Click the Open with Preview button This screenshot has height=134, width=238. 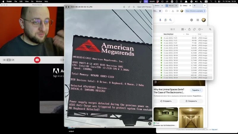(x=144, y=7)
